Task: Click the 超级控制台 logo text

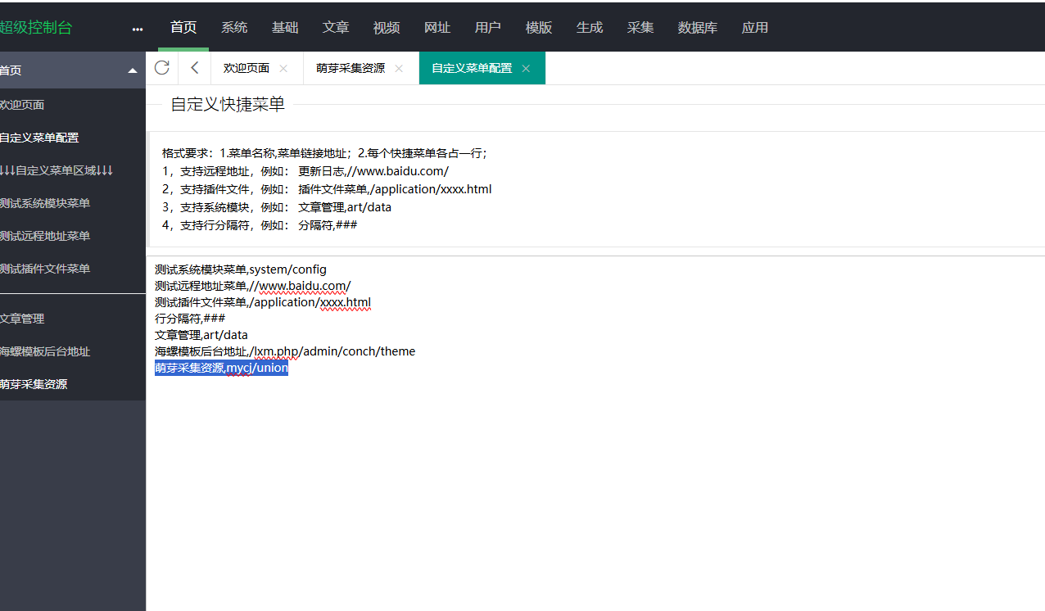Action: [36, 28]
